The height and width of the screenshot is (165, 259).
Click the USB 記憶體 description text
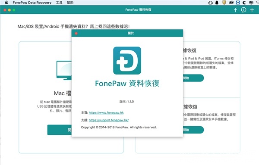click(x=54, y=106)
